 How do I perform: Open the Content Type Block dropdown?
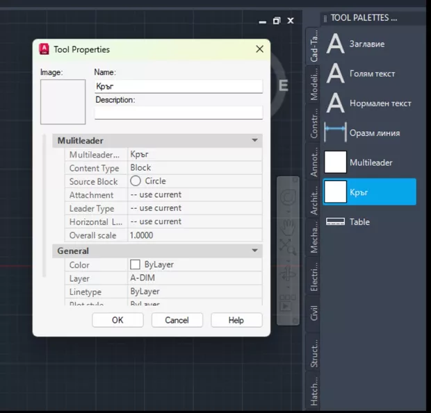point(195,168)
